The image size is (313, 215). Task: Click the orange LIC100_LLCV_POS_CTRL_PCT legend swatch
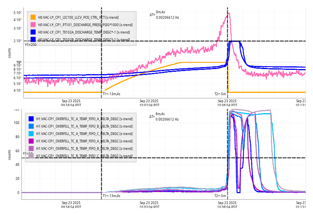click(33, 17)
